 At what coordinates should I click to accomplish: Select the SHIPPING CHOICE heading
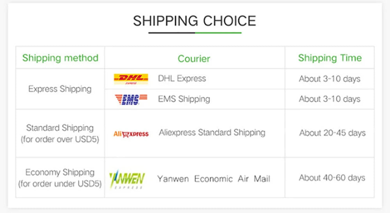[194, 21]
